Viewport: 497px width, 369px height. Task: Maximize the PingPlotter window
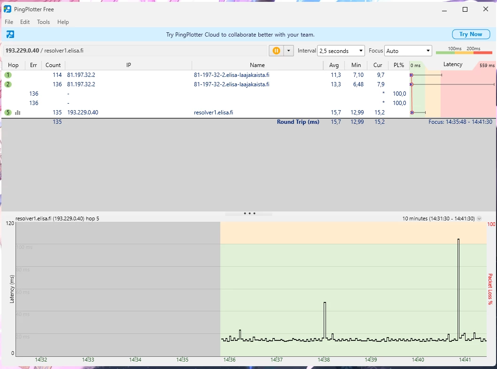(465, 9)
